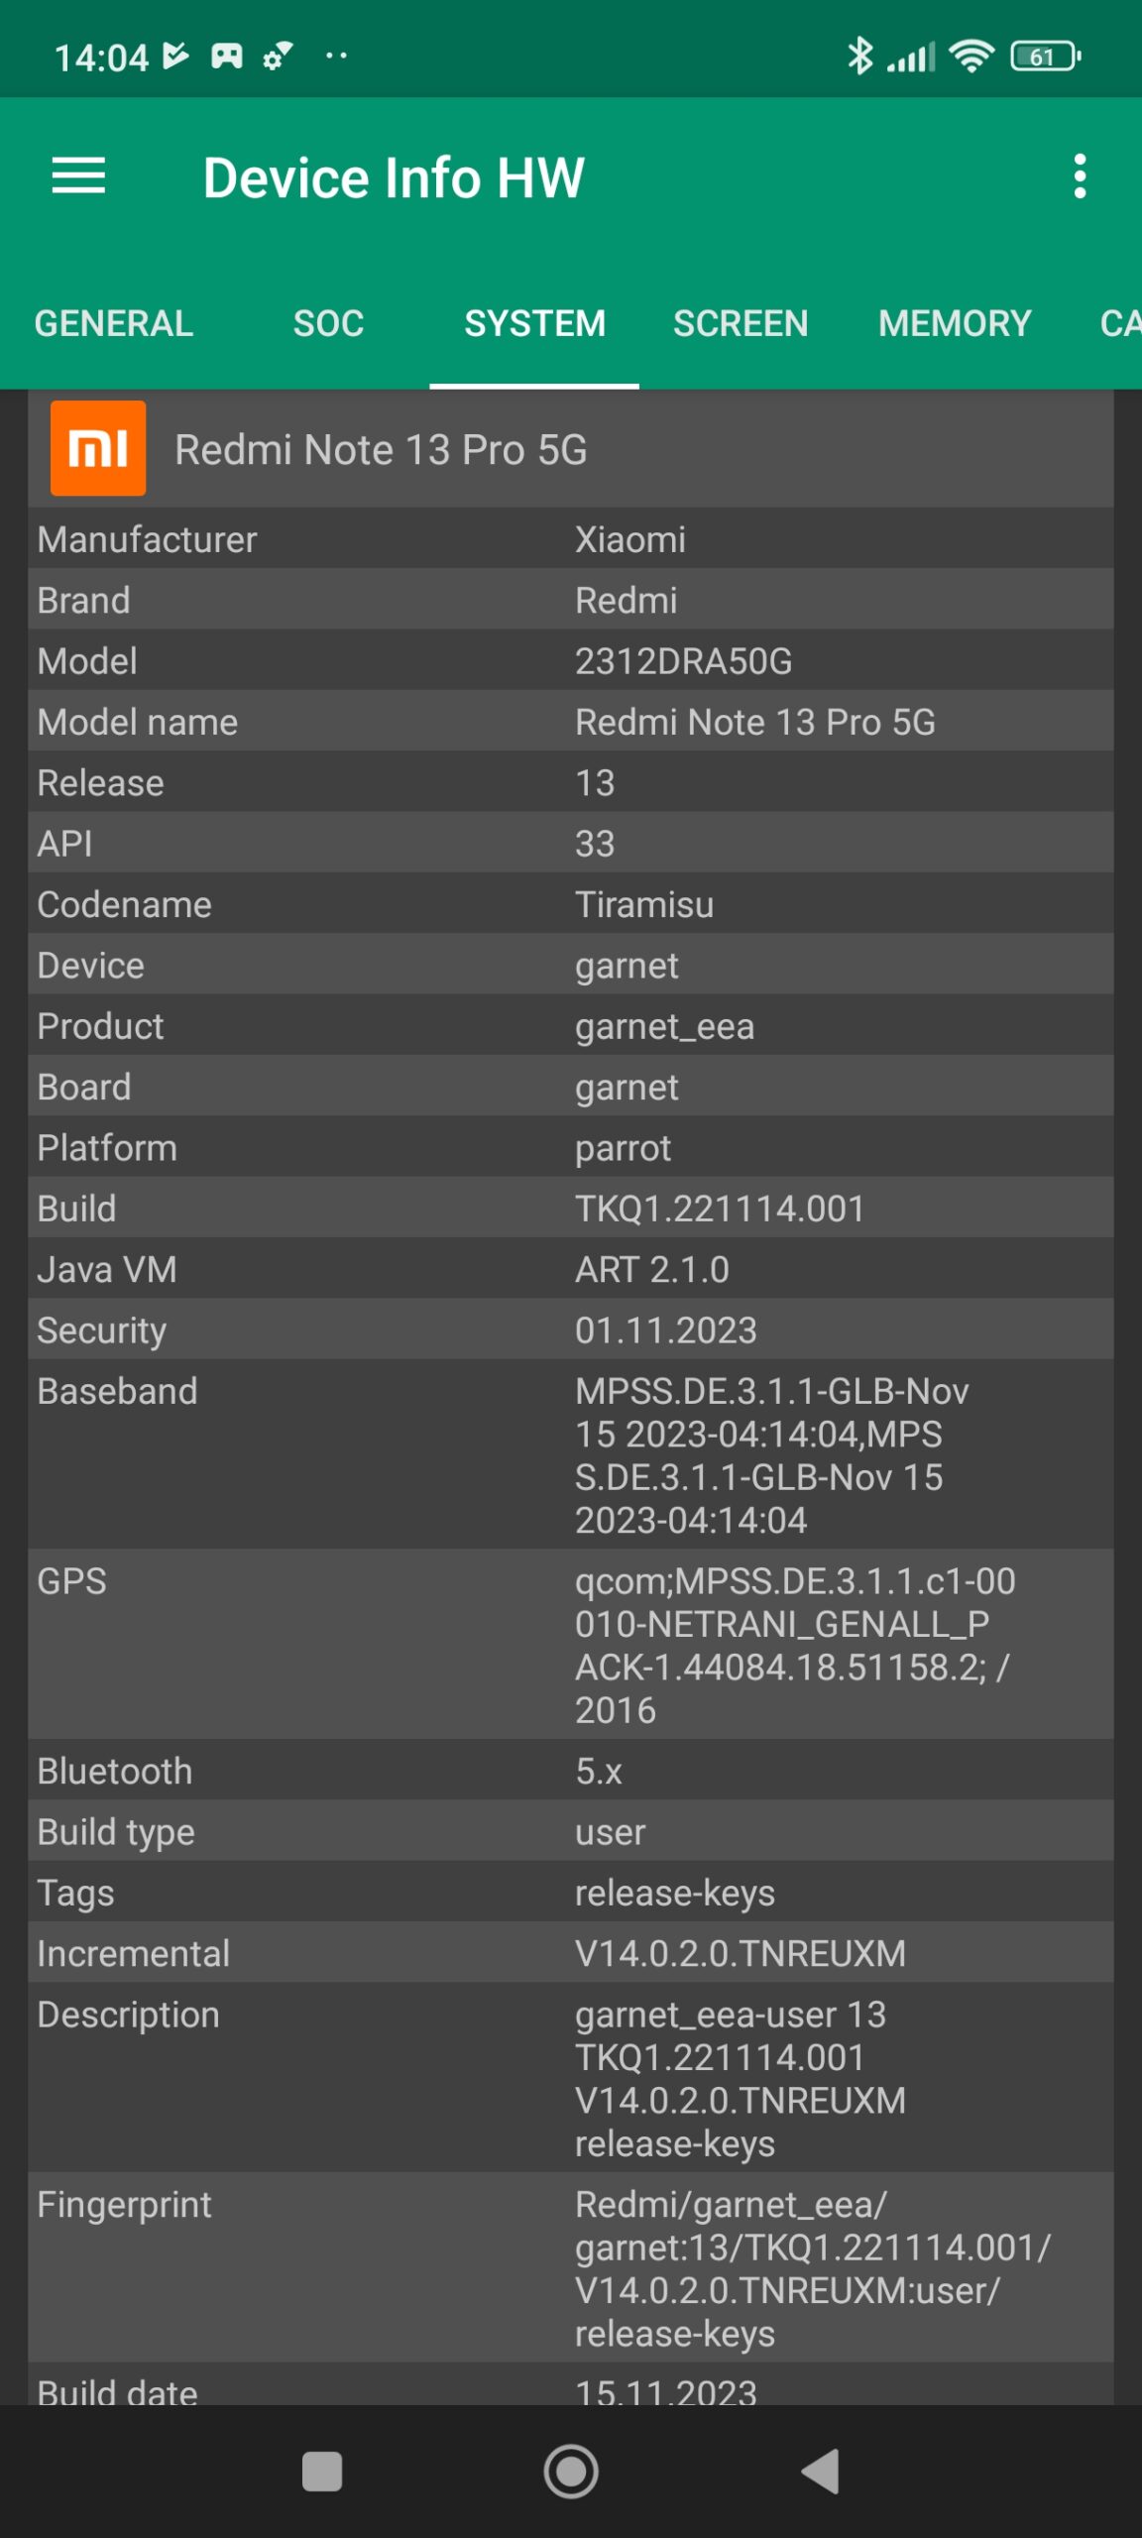Tap the Wi-Fi status bar icon
1142x2538 pixels.
[x=971, y=56]
